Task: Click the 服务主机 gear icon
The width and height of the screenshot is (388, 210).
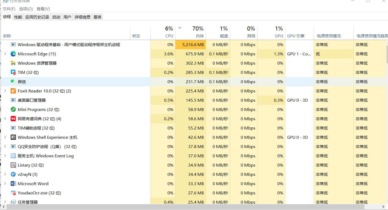Action: click(x=13, y=156)
